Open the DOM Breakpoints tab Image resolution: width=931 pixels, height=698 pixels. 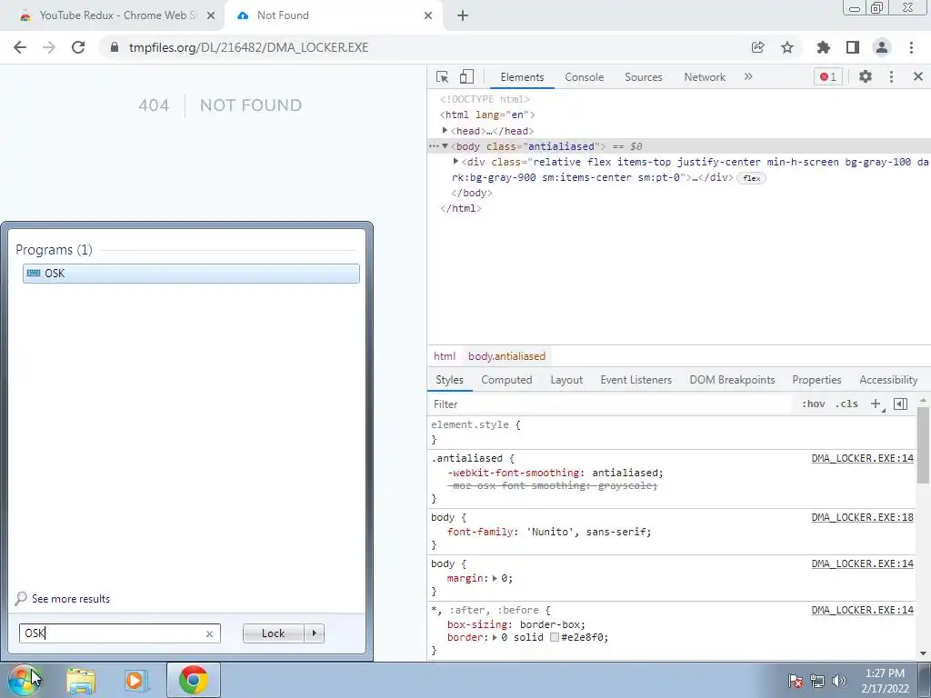[732, 380]
